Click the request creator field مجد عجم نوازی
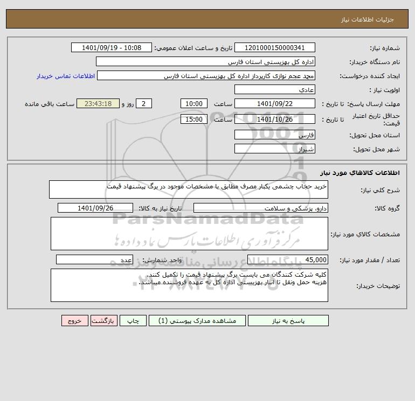This screenshot has height=401, width=415. coord(206,75)
